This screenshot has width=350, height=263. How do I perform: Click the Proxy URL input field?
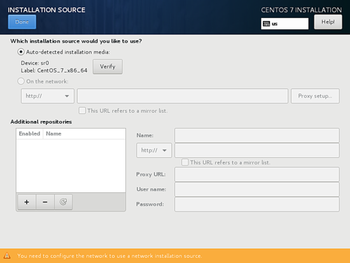257,174
